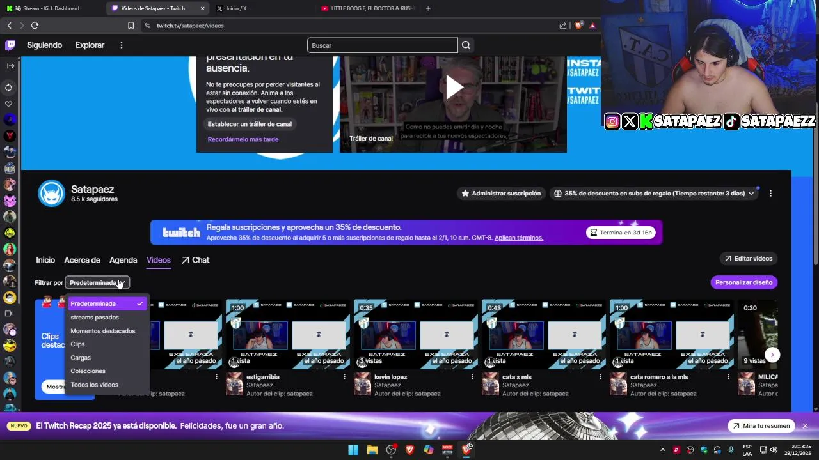Image resolution: width=819 pixels, height=460 pixels.
Task: Click Recordármelo más tarde link
Action: pos(243,139)
